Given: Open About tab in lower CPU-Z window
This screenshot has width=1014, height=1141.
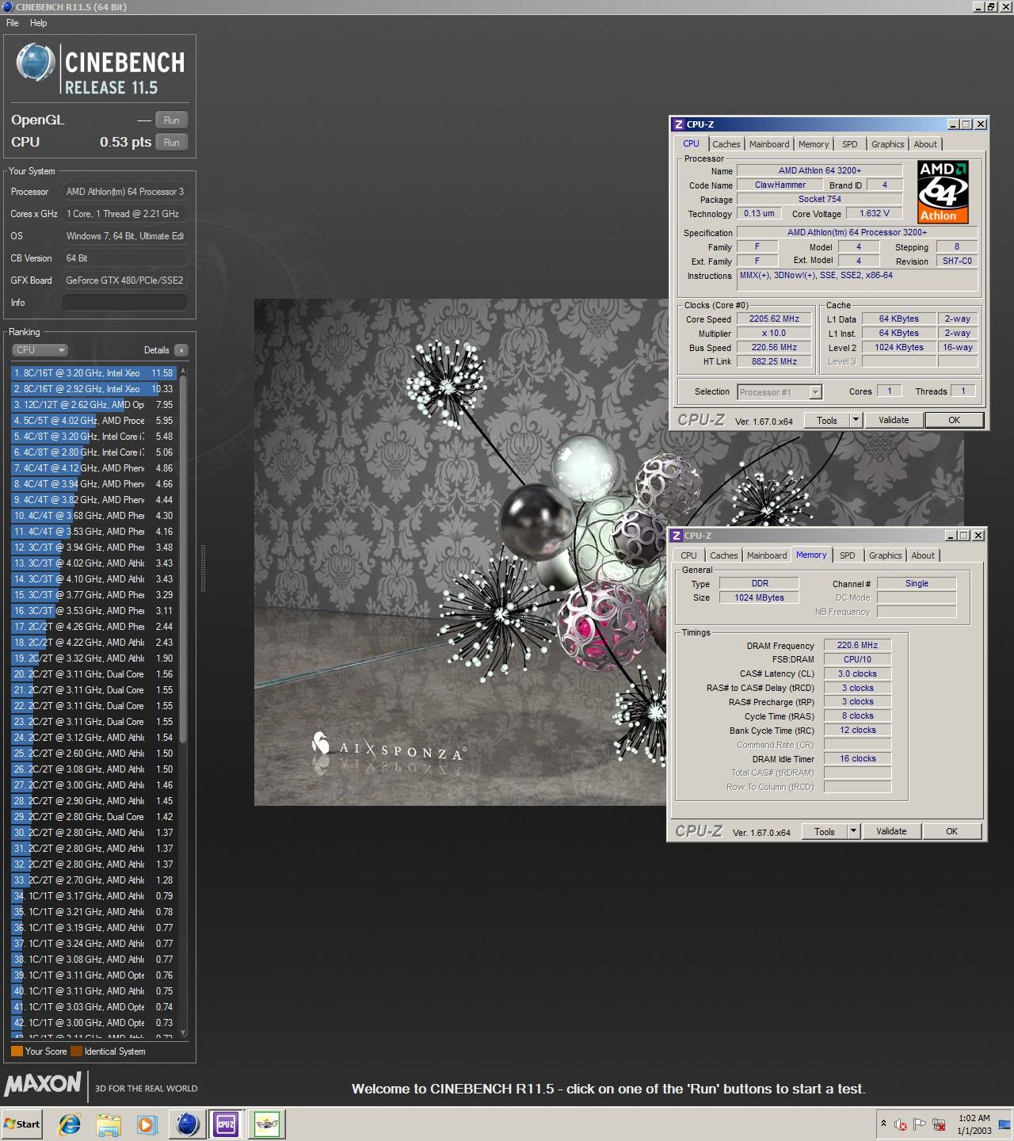Looking at the screenshot, I should [923, 555].
